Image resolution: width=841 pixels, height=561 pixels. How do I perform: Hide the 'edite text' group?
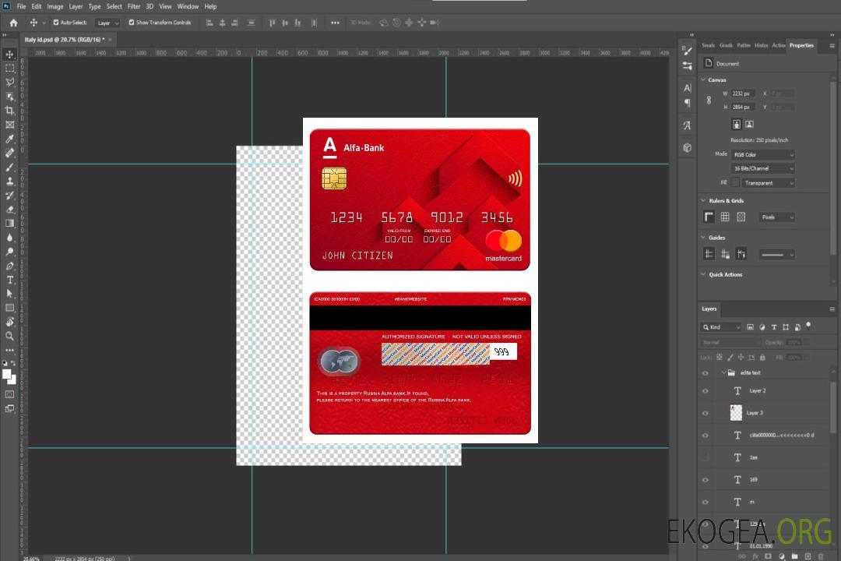click(x=706, y=372)
